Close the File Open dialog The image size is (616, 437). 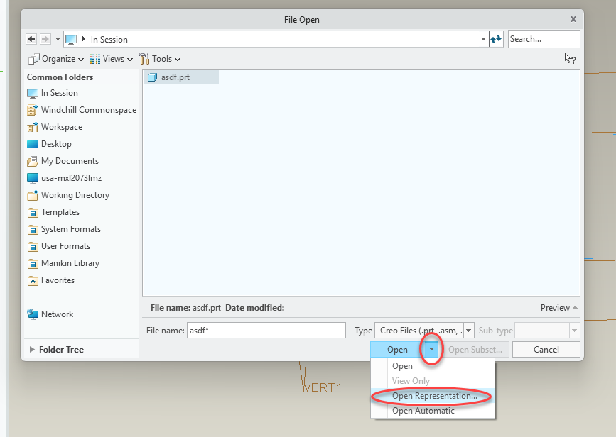573,19
